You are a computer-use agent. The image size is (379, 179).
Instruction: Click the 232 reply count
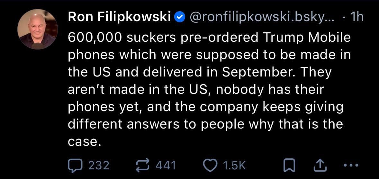point(99,165)
